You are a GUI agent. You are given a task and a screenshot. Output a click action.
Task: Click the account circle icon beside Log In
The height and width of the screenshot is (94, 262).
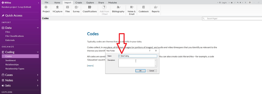(220, 3)
